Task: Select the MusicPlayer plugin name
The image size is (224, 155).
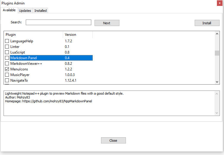Action: (x=20, y=75)
